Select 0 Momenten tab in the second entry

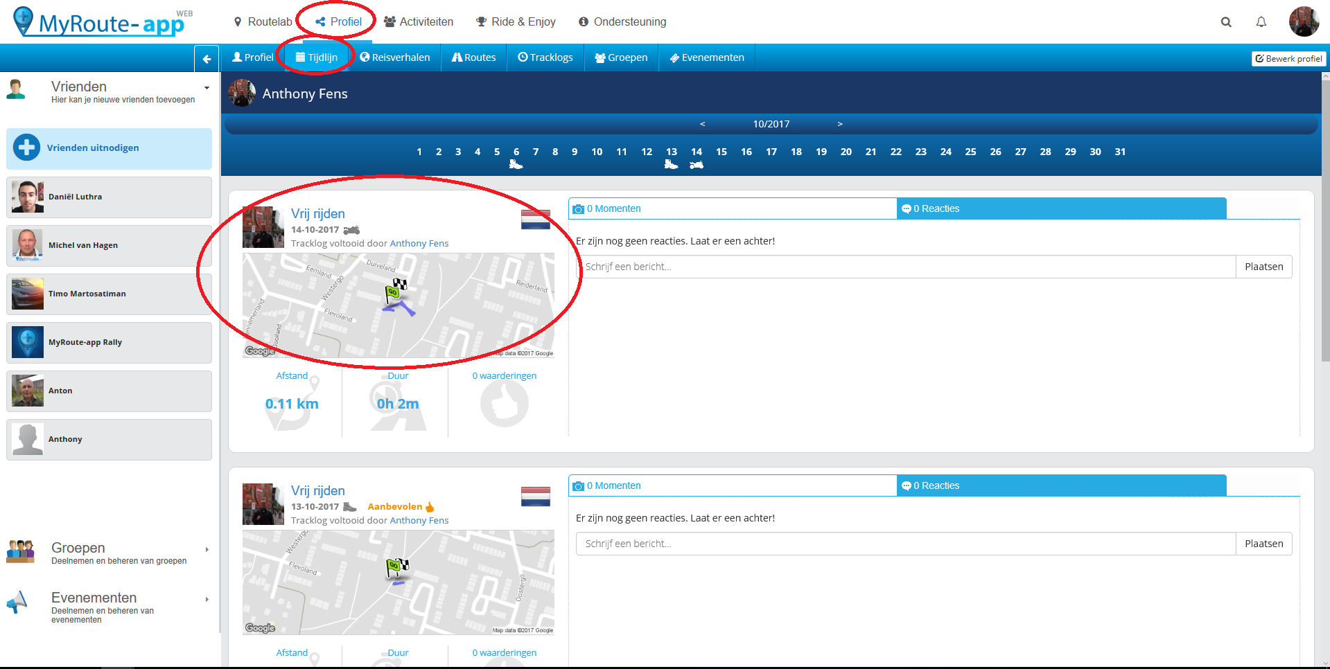(733, 485)
